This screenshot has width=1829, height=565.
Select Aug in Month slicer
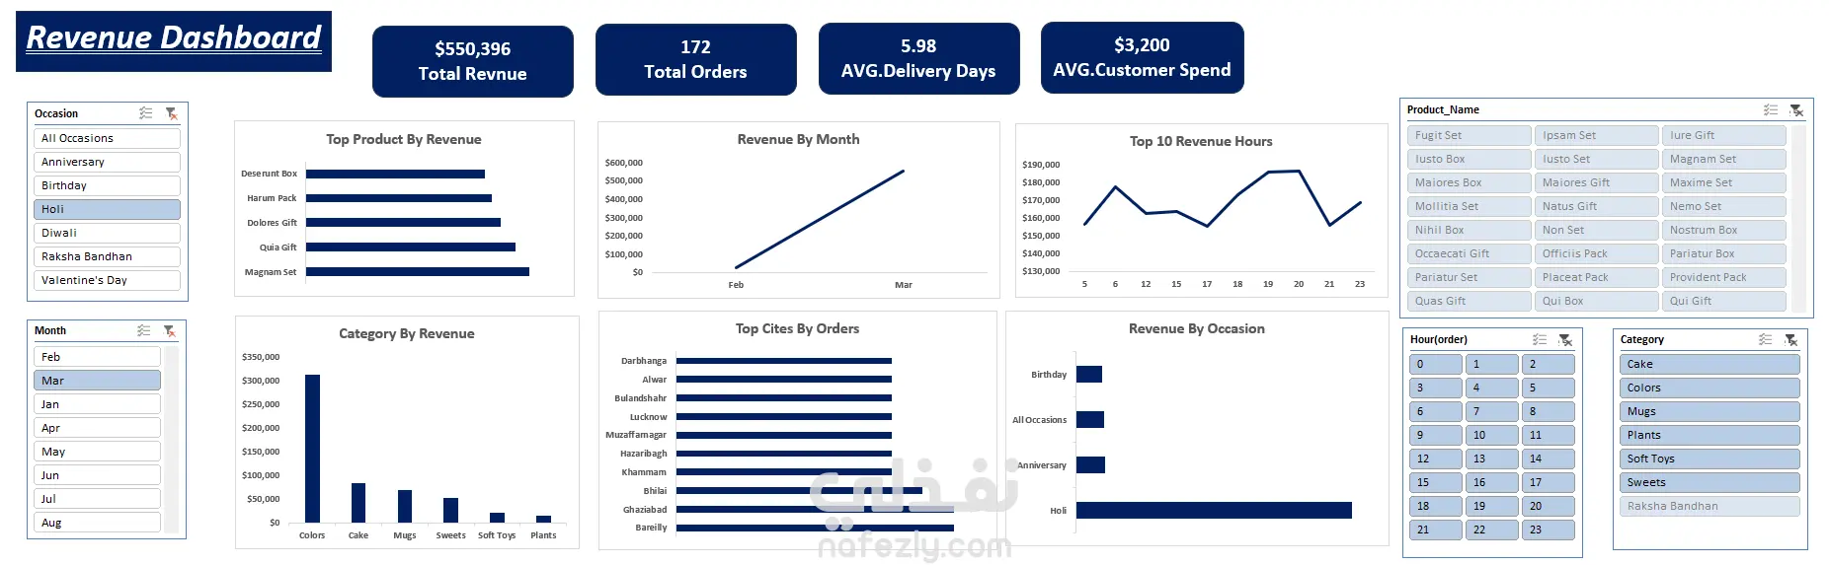[97, 523]
